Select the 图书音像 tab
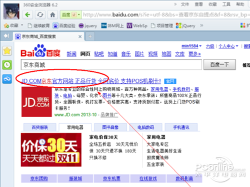 pos(110,127)
